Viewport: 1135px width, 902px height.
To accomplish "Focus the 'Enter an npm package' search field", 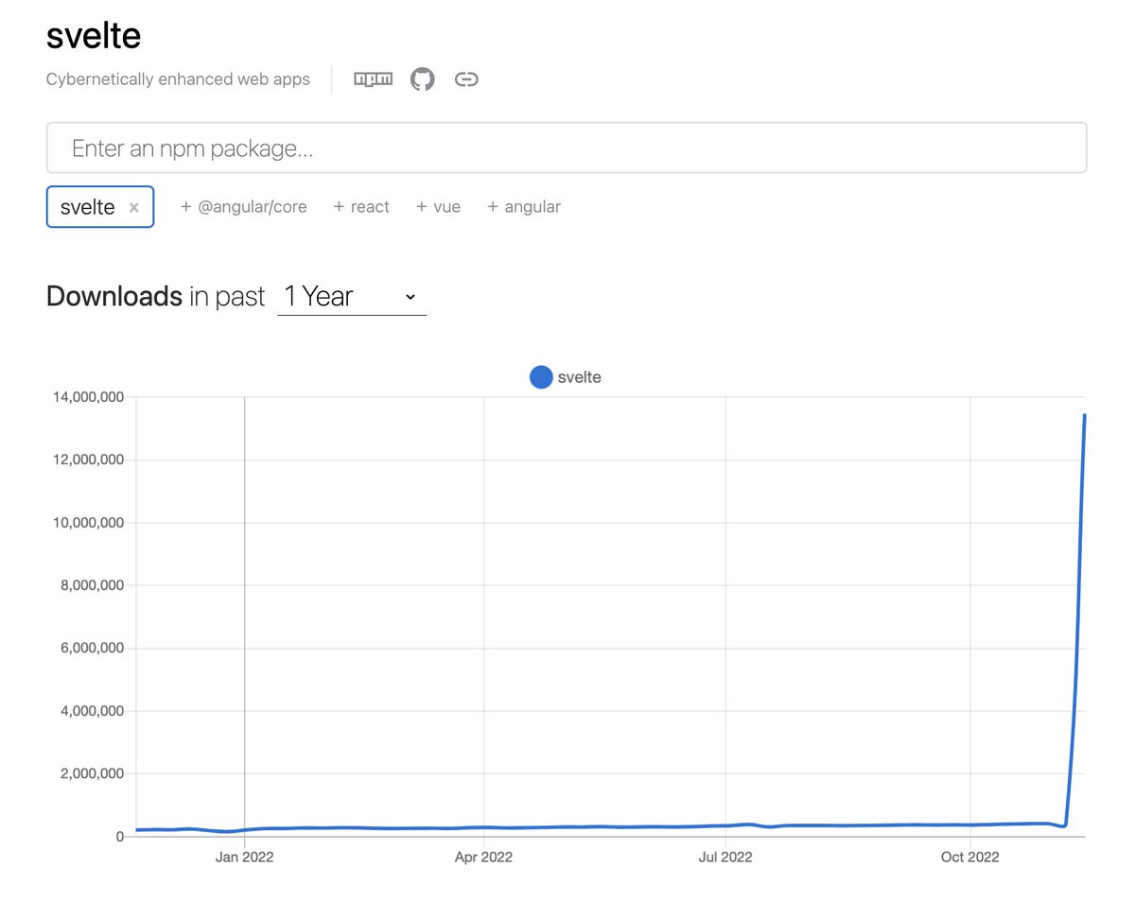I will click(x=567, y=147).
